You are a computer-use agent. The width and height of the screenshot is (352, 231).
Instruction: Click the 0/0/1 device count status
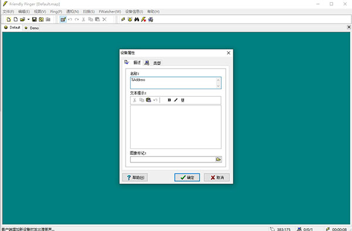pos(308,229)
